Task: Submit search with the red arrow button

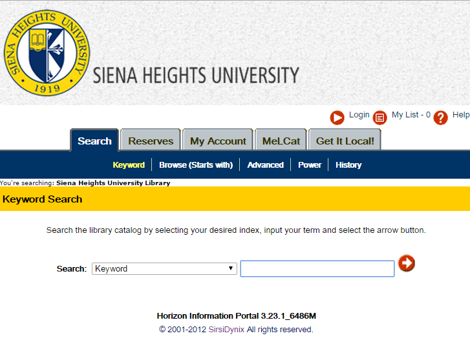Action: (x=407, y=263)
